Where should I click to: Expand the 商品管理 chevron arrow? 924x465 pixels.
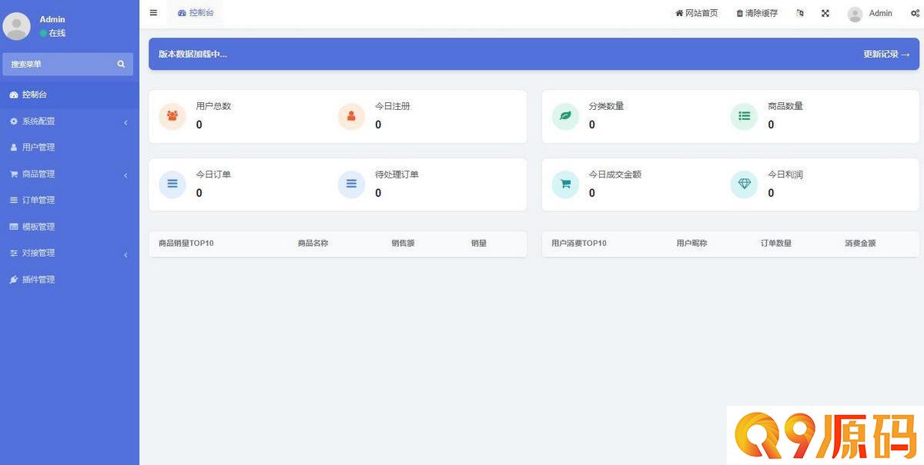126,175
